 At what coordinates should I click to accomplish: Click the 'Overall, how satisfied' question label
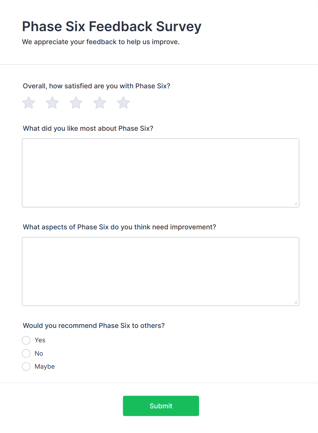96,86
